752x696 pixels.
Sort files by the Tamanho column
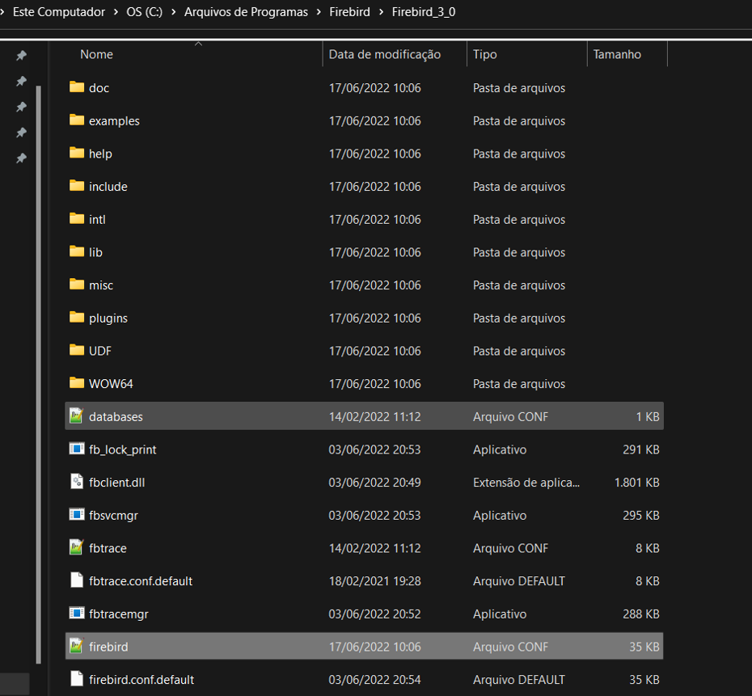(x=617, y=54)
